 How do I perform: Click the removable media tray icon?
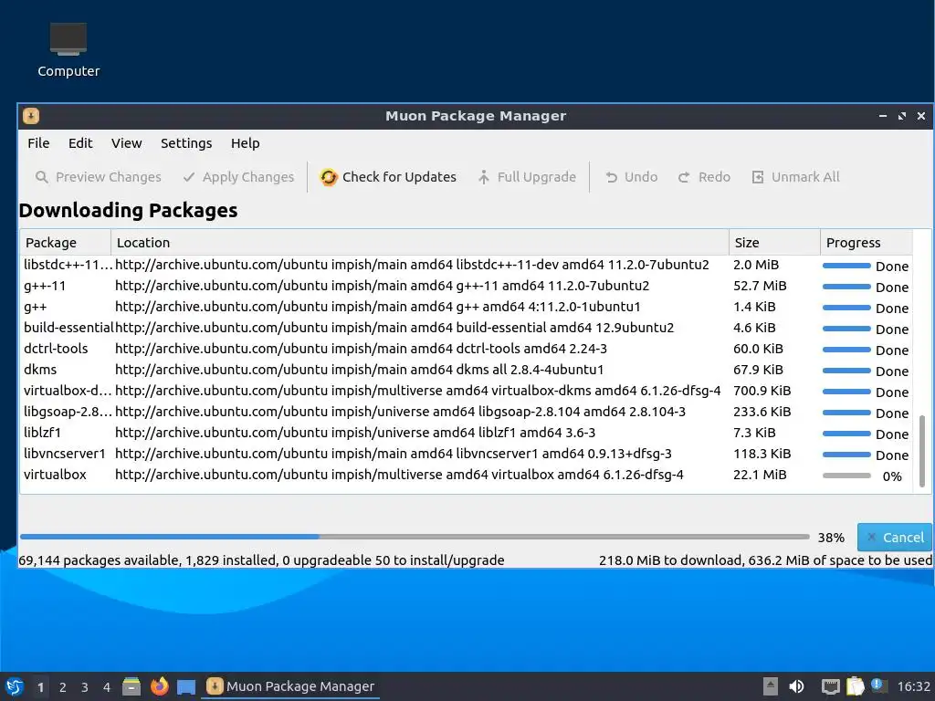click(x=771, y=686)
